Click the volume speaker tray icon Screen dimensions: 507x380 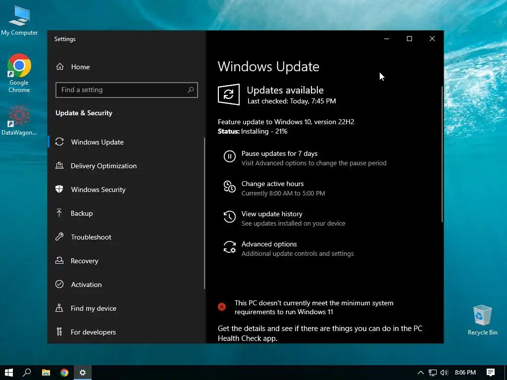444,373
